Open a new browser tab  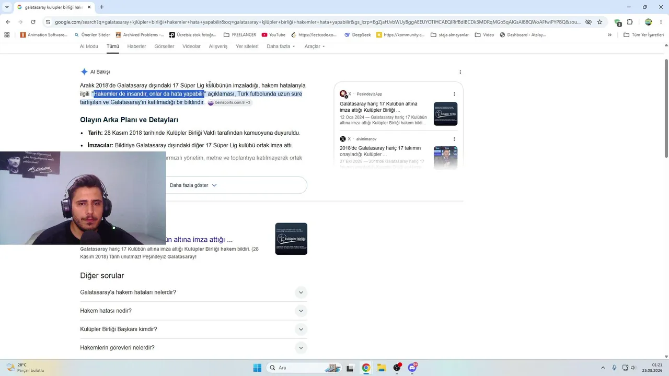[101, 7]
